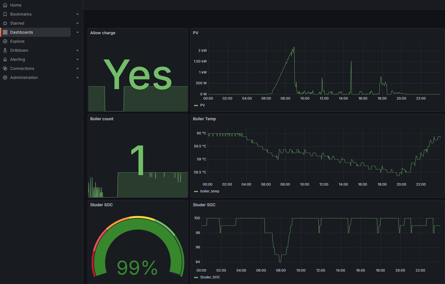The height and width of the screenshot is (284, 445).
Task: Click the Boiler count value 1
Action: click(138, 160)
